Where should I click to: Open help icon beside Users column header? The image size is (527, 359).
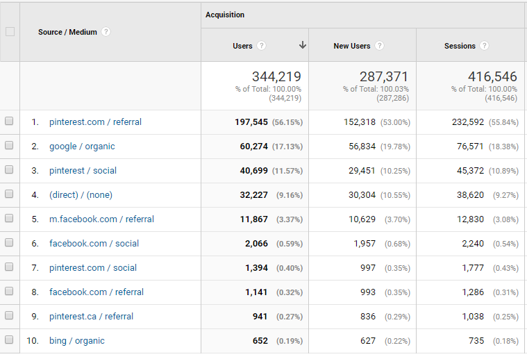(x=261, y=46)
